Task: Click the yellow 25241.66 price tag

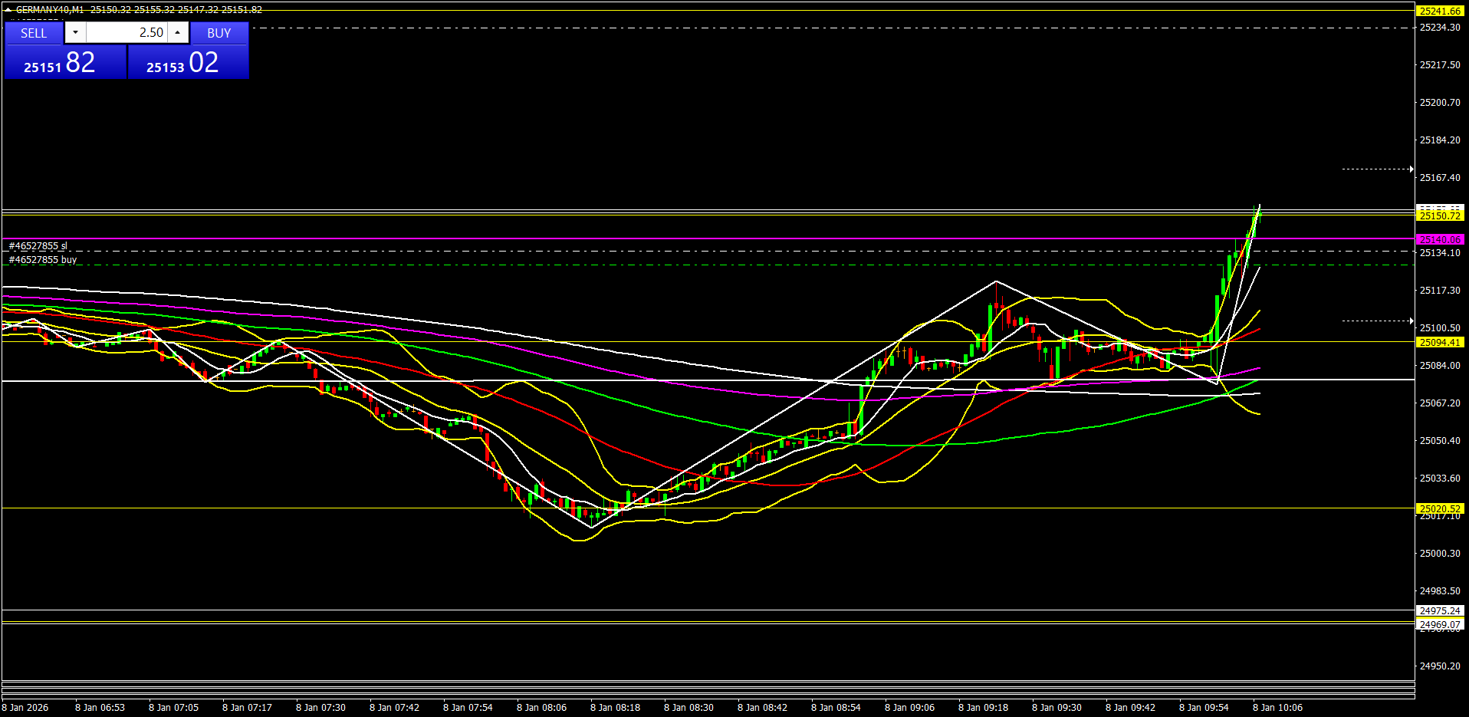Action: point(1439,12)
